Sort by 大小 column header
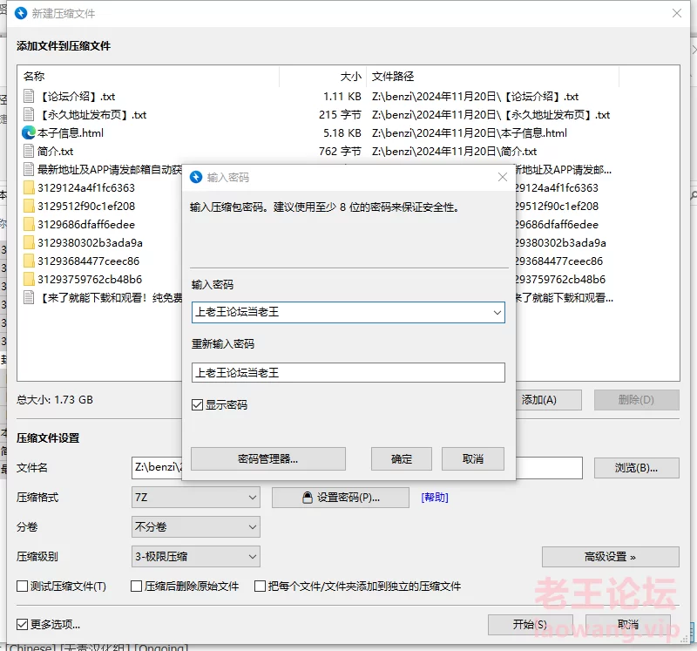Image resolution: width=697 pixels, height=651 pixels. click(x=322, y=77)
